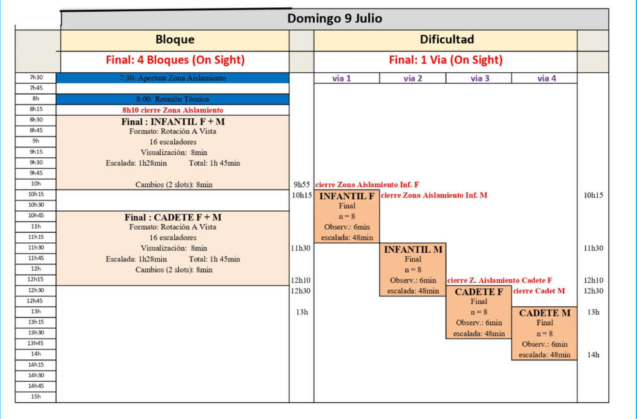Click the Final: 1 Via (On Sight) title
The image size is (637, 419).
point(445,60)
